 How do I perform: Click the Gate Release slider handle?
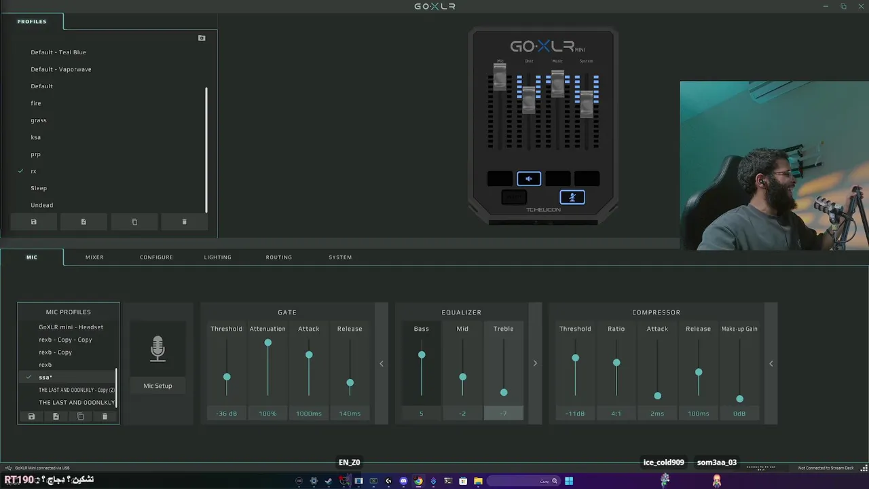pyautogui.click(x=350, y=383)
